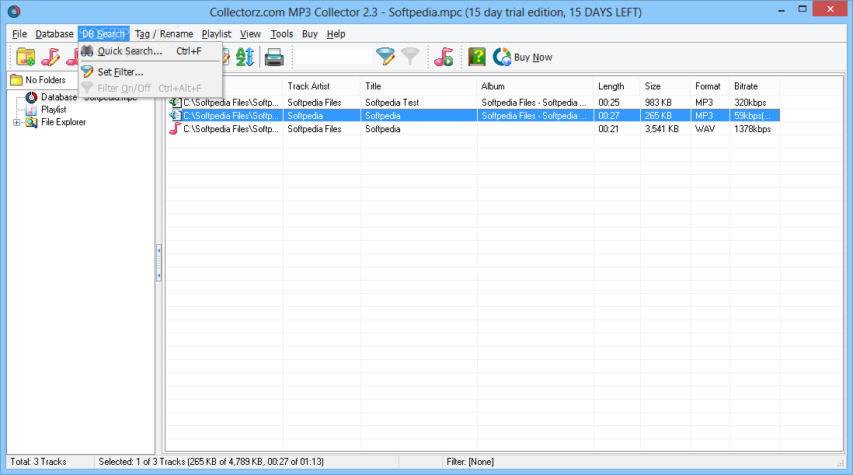Open the Buy menu
The image size is (853, 475).
tap(310, 33)
